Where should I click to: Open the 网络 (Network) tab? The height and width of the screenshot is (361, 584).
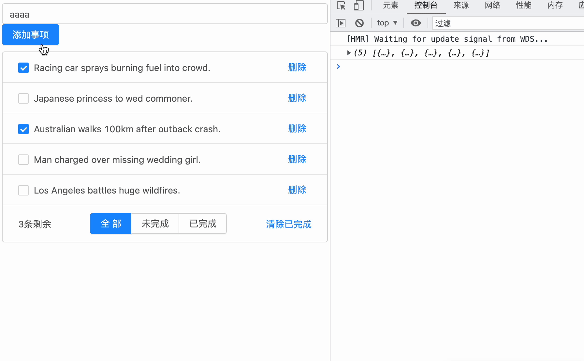pos(492,6)
